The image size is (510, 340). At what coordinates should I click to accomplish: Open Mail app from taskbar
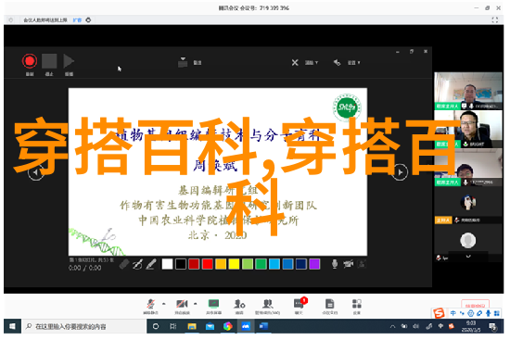pyautogui.click(x=210, y=326)
